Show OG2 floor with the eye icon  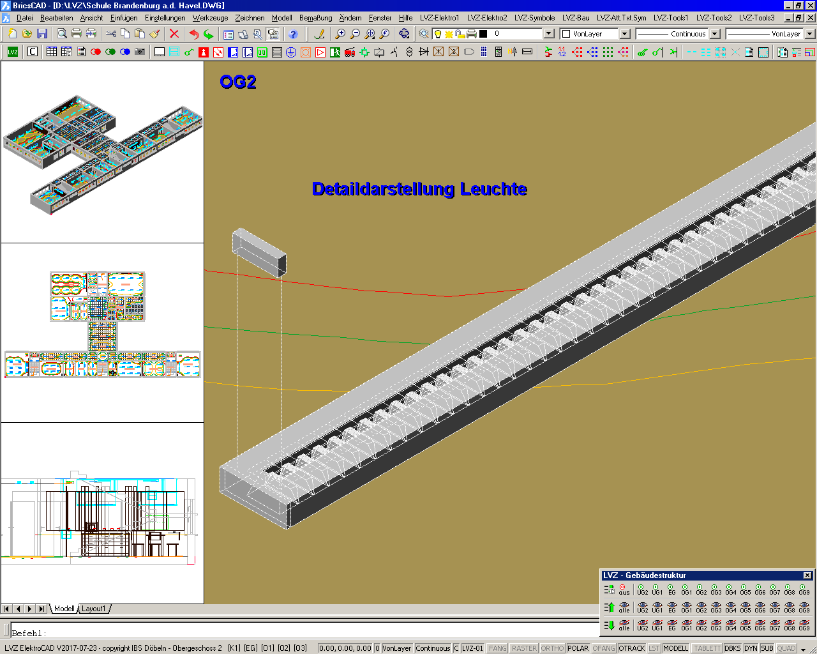tap(701, 607)
